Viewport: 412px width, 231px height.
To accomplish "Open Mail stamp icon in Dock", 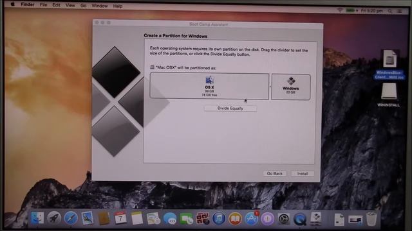I will [x=88, y=218].
